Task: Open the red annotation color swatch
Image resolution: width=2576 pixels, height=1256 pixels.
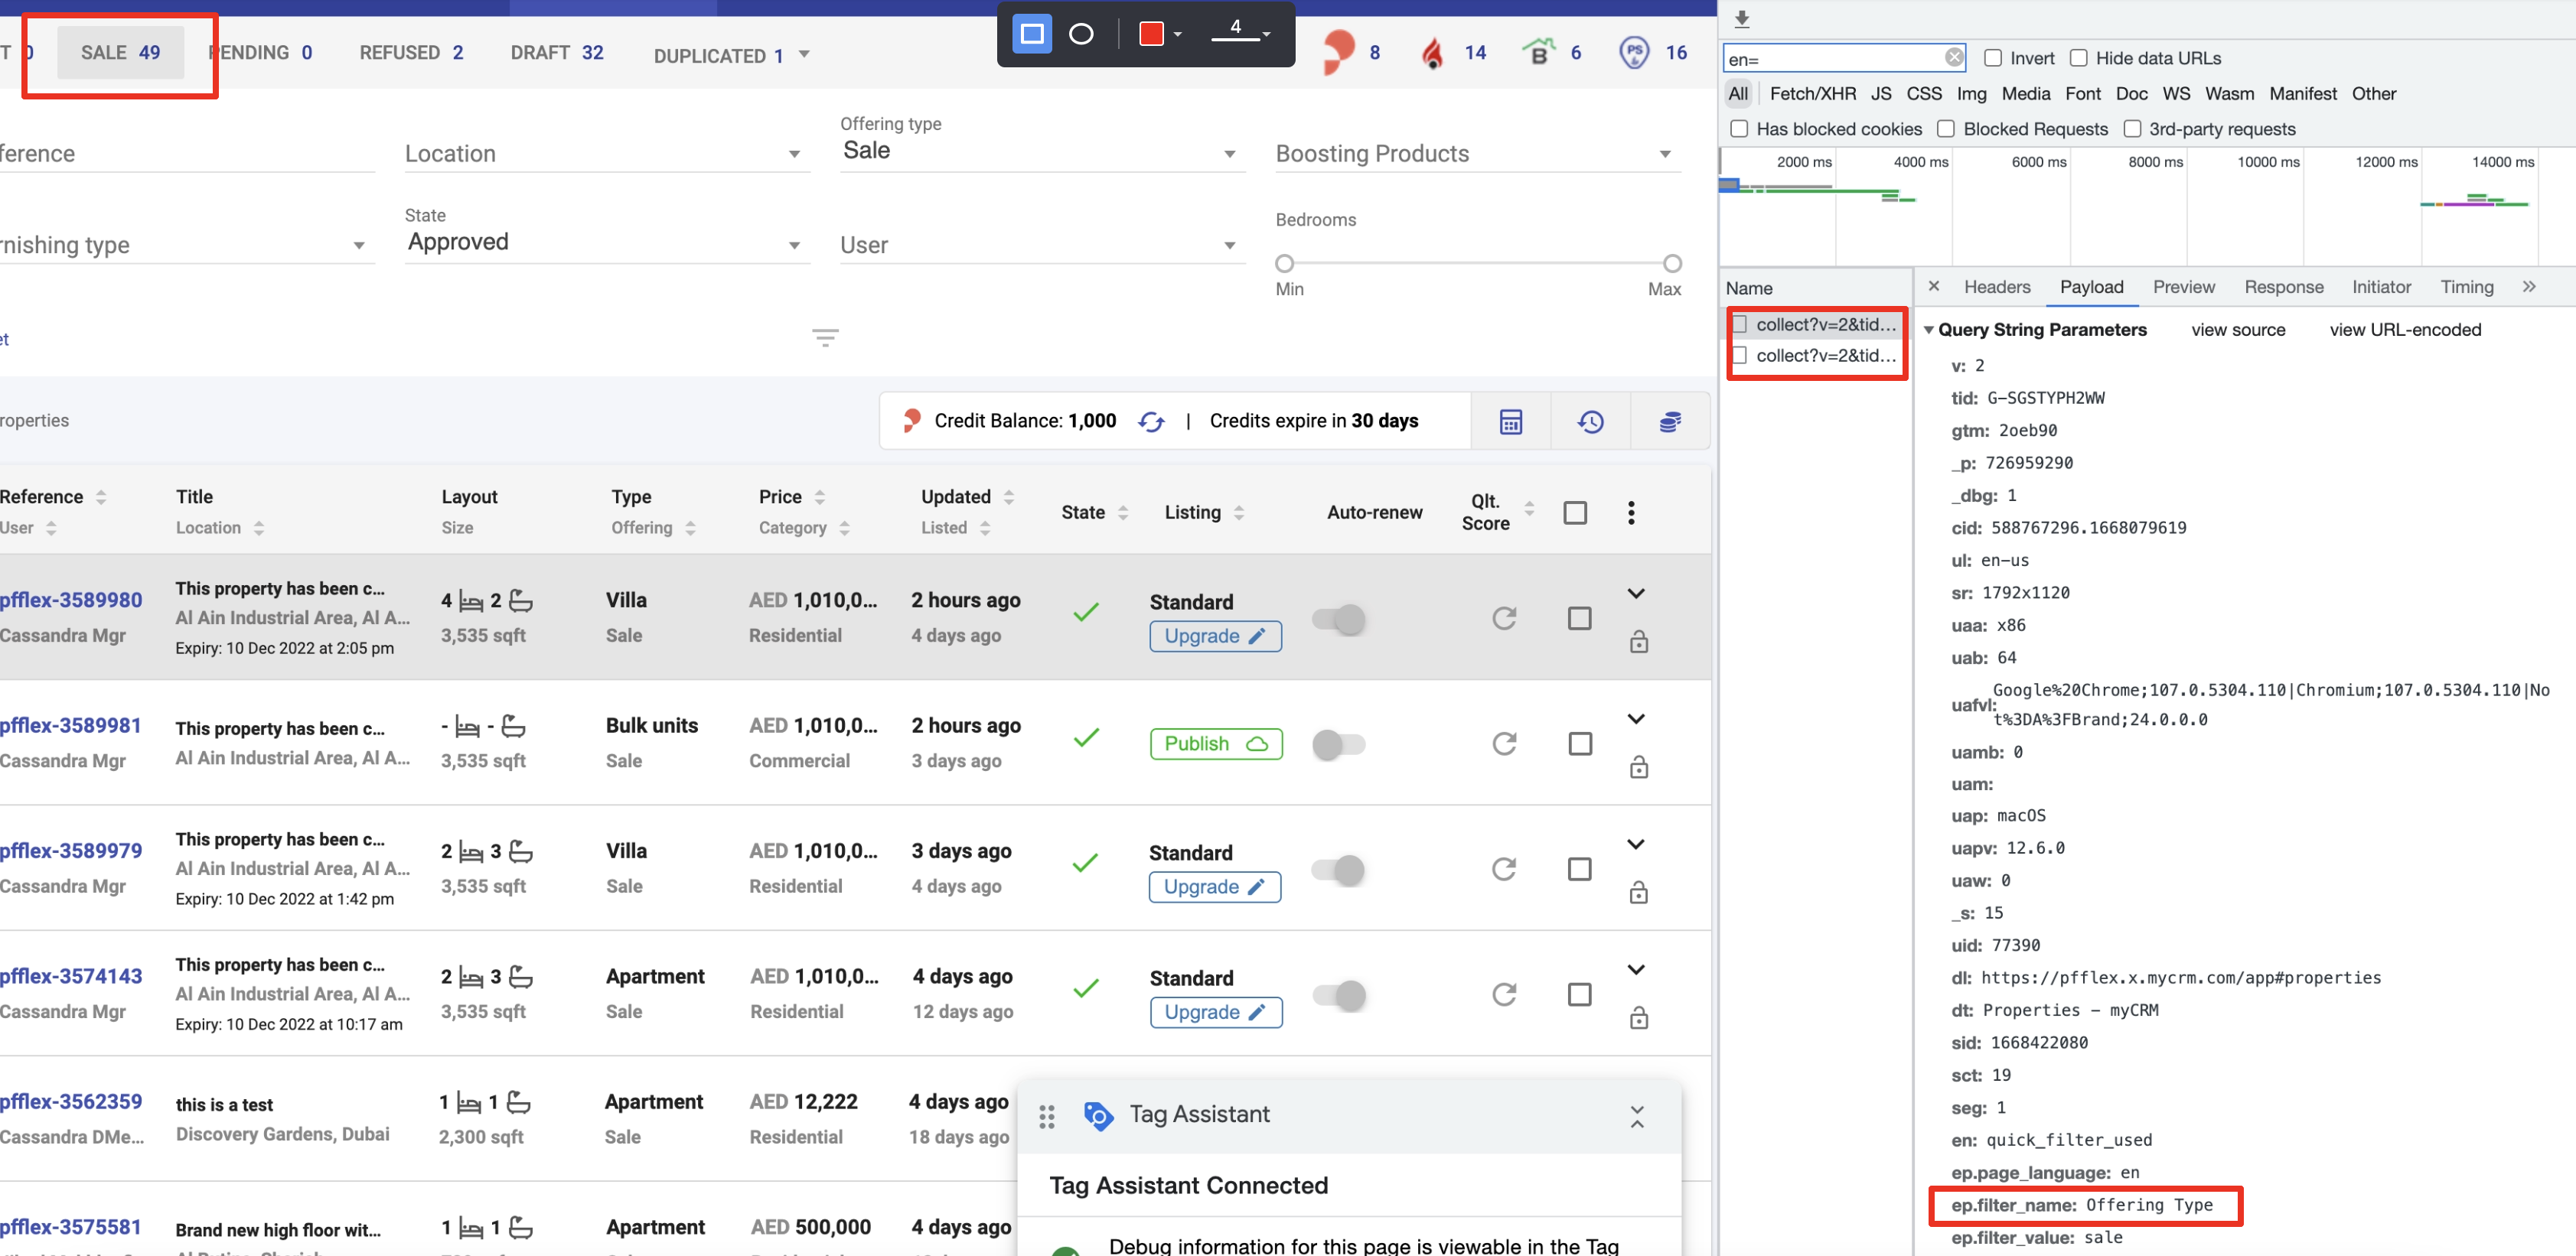Action: coord(1152,34)
